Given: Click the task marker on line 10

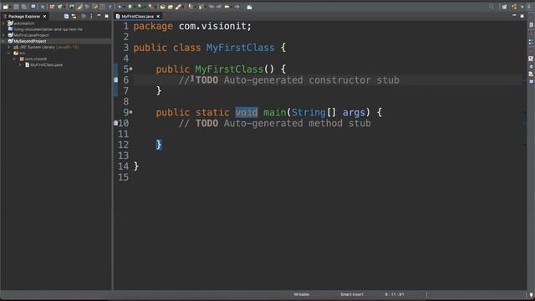Looking at the screenshot, I should (x=115, y=123).
